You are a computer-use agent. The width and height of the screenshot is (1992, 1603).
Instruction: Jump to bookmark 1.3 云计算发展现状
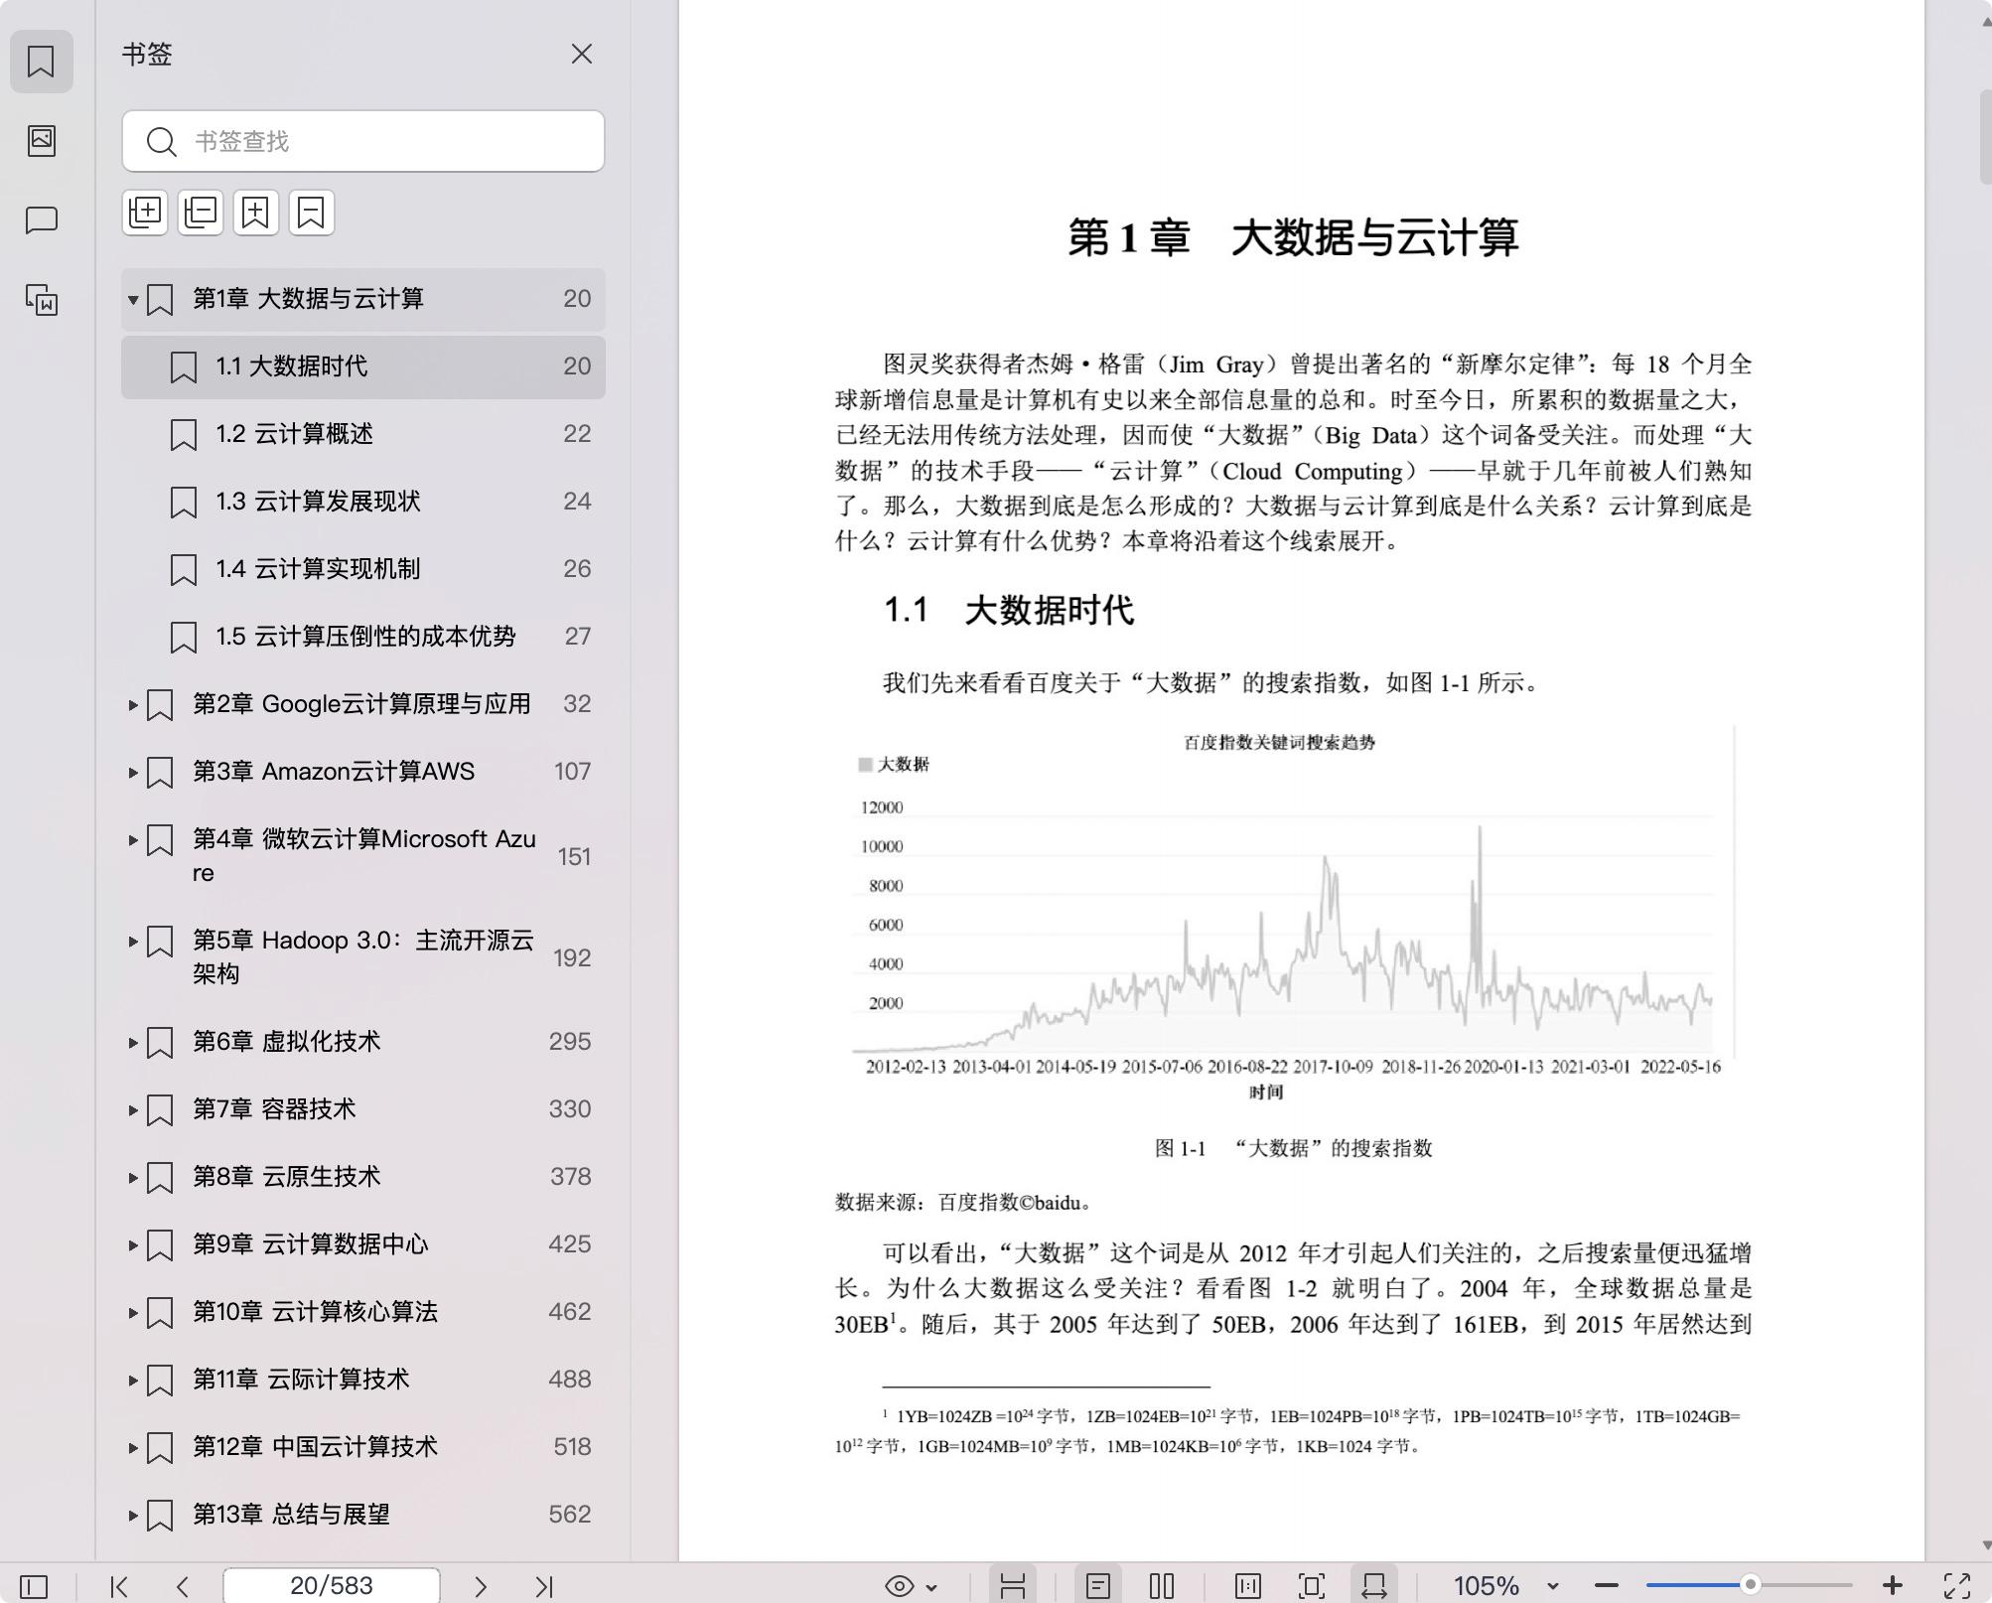[363, 502]
